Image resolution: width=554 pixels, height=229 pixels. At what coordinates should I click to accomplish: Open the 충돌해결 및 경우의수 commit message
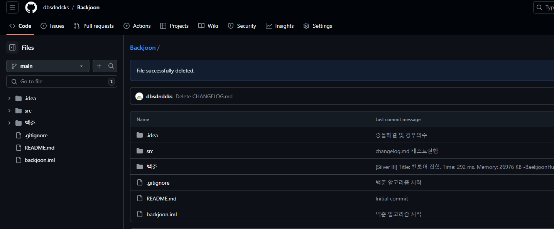pyautogui.click(x=401, y=135)
